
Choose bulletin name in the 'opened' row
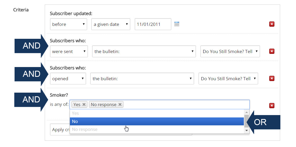coord(228,79)
